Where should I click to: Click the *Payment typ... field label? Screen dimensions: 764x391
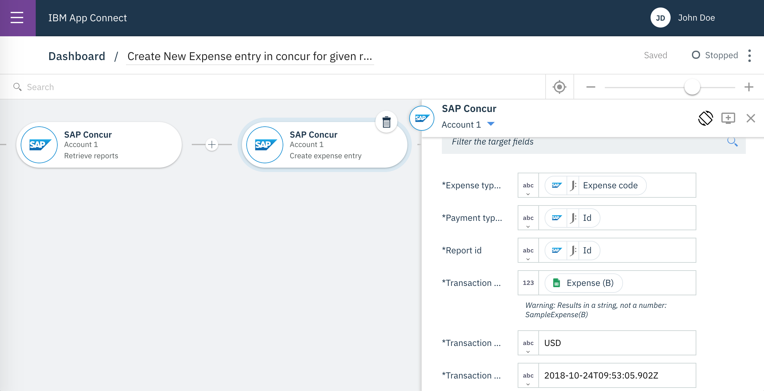click(x=472, y=218)
